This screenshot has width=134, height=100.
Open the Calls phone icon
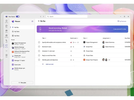[6, 41]
